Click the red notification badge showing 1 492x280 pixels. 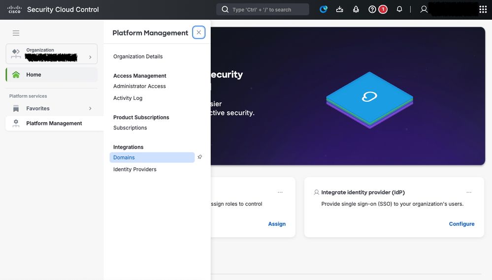383,9
